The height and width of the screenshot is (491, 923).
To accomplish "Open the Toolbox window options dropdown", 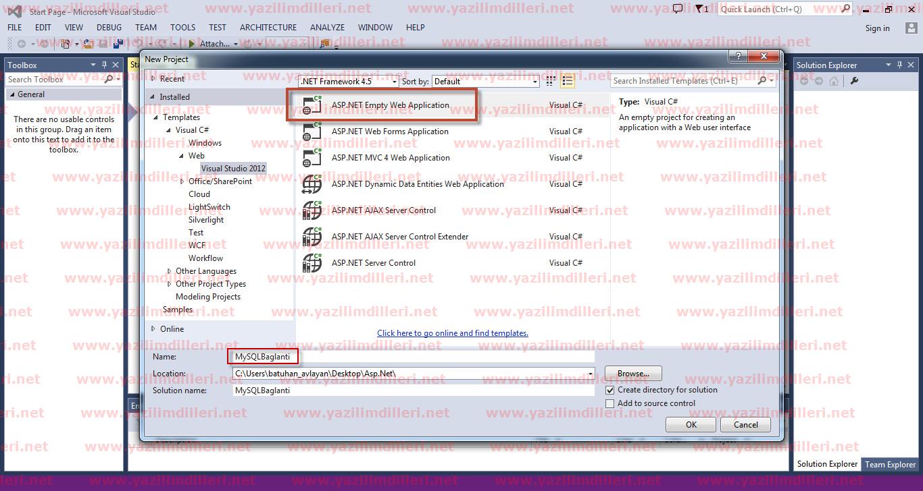I will point(93,65).
